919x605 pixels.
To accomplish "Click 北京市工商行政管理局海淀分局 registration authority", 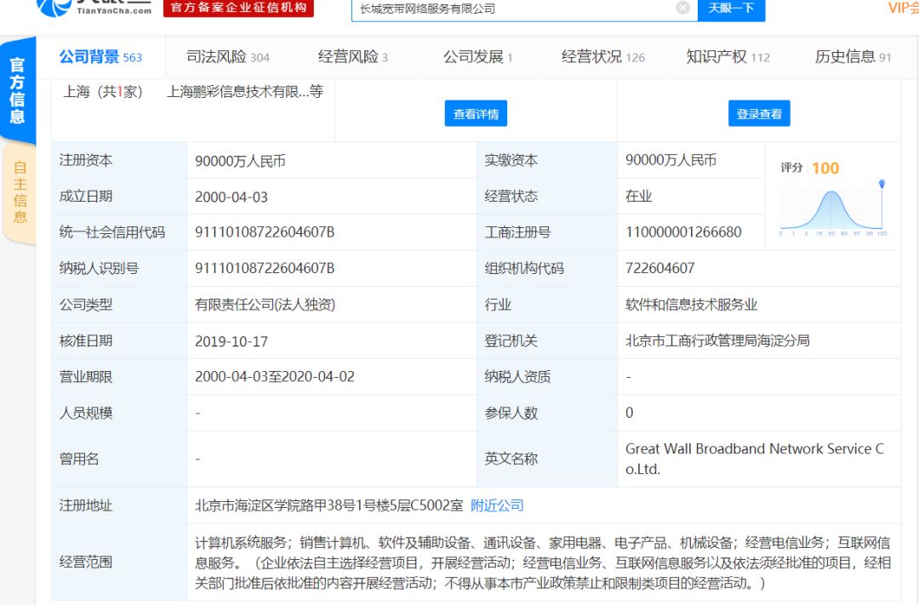I will coord(717,340).
